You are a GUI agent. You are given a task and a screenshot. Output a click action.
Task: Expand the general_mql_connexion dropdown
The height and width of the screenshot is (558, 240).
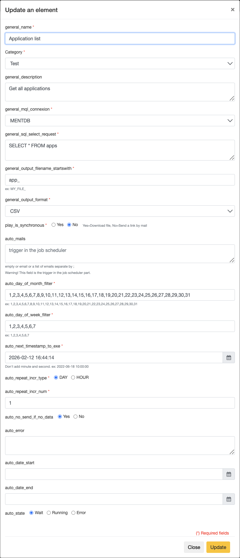(x=120, y=121)
